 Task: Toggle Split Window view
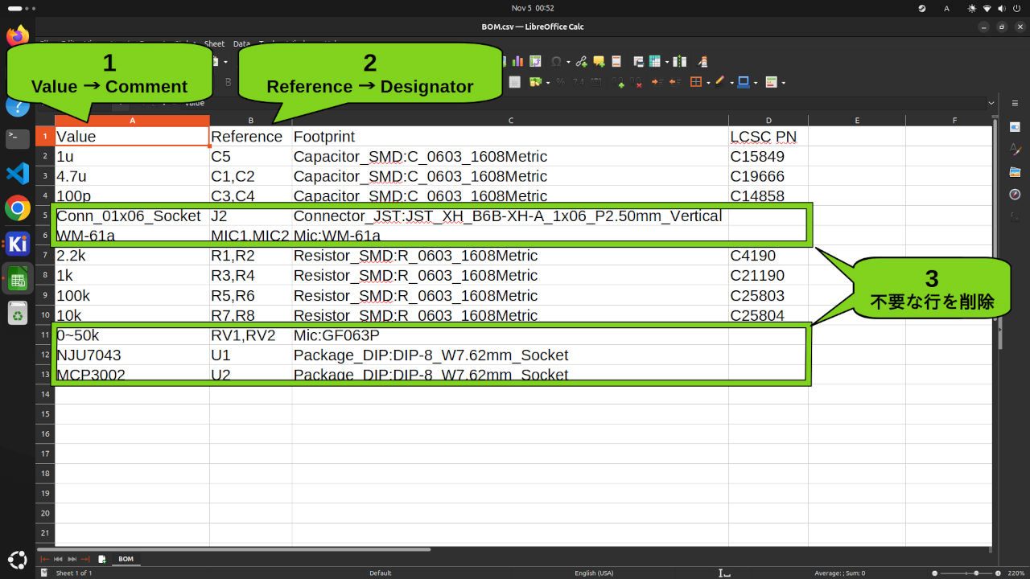(680, 61)
